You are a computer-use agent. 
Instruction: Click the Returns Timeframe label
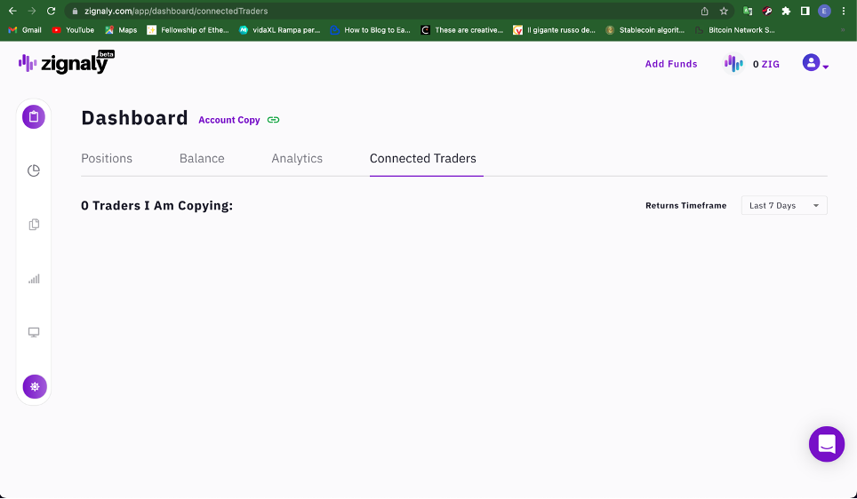686,205
